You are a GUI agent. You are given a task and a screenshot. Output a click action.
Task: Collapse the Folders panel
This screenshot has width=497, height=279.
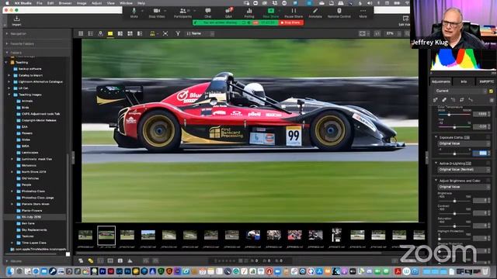[7, 53]
